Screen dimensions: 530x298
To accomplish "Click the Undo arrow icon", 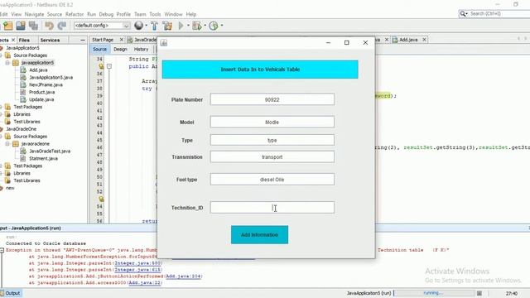I will [x=50, y=26].
